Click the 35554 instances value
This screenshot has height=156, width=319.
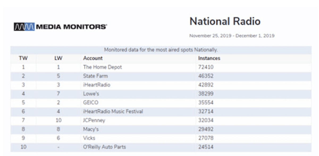pyautogui.click(x=206, y=103)
